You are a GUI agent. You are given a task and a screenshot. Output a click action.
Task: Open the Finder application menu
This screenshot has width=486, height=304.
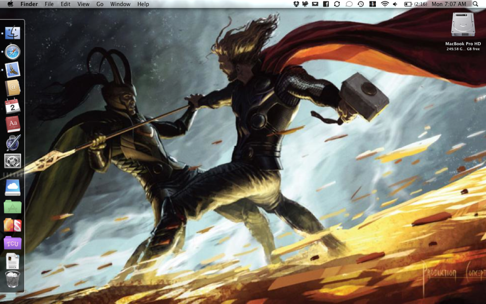click(x=29, y=4)
